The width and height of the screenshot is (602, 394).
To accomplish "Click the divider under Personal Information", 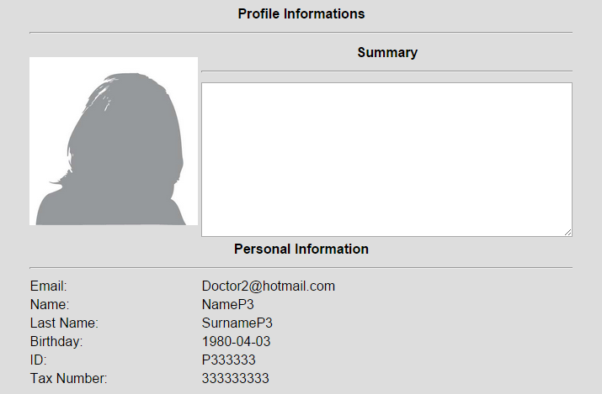I will (x=301, y=268).
